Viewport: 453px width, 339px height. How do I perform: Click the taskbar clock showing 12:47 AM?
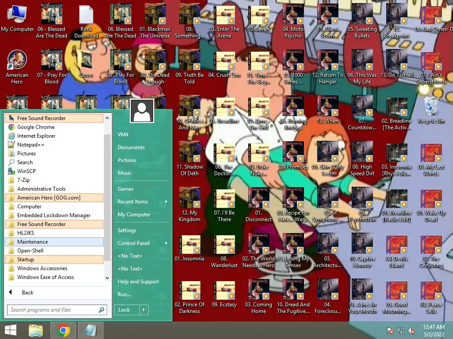pos(434,331)
